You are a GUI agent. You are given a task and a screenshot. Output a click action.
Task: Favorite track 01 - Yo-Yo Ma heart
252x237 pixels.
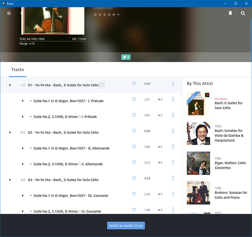pyautogui.click(x=134, y=83)
